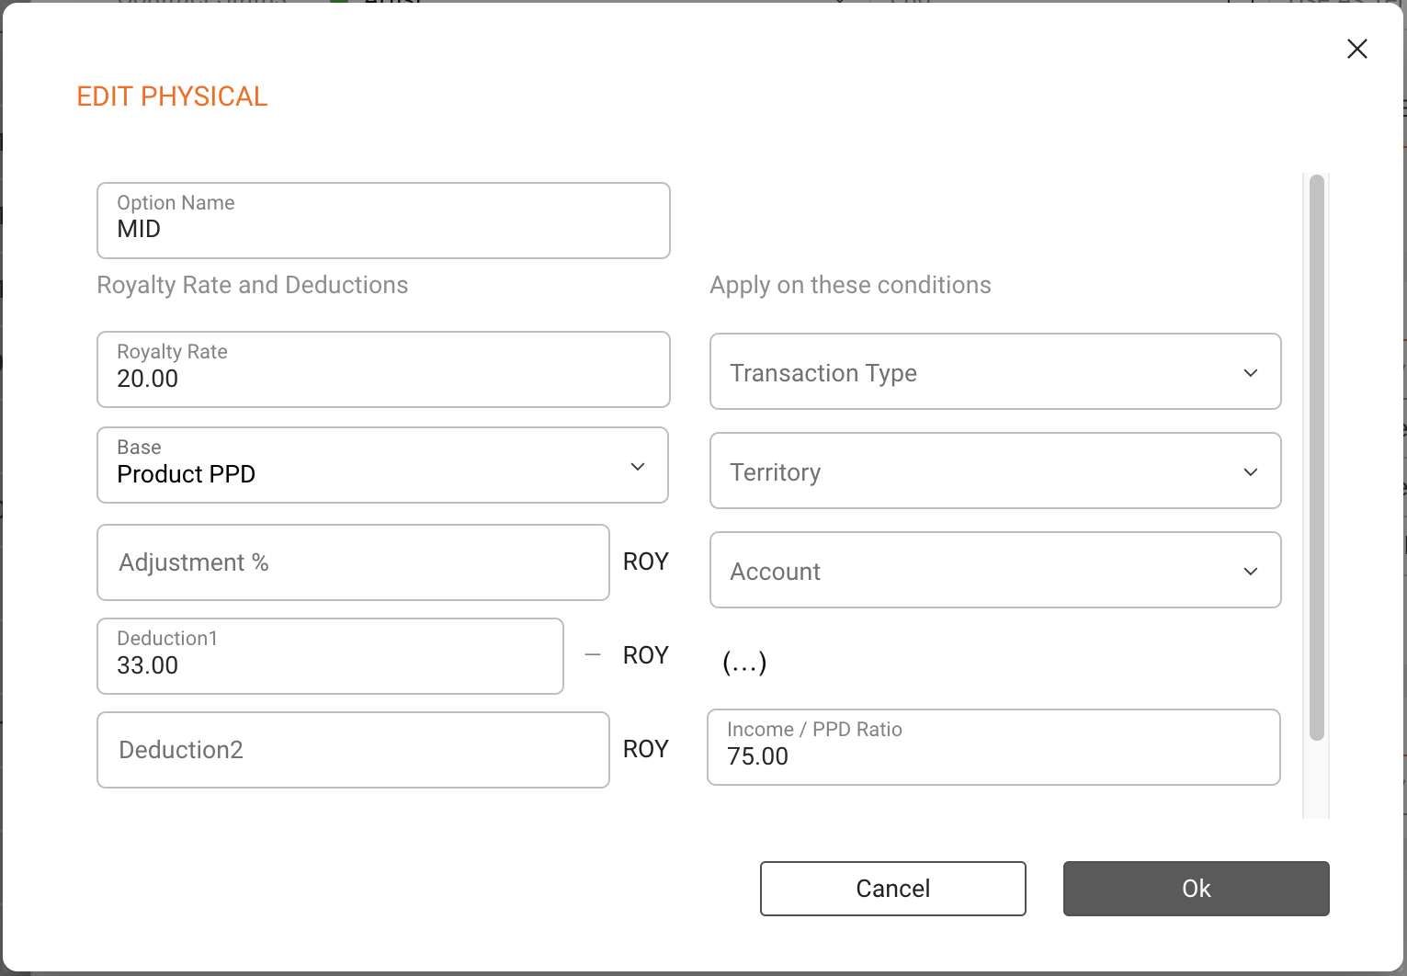The height and width of the screenshot is (976, 1407).
Task: Close the Edit Physical dialog
Action: coord(1356,49)
